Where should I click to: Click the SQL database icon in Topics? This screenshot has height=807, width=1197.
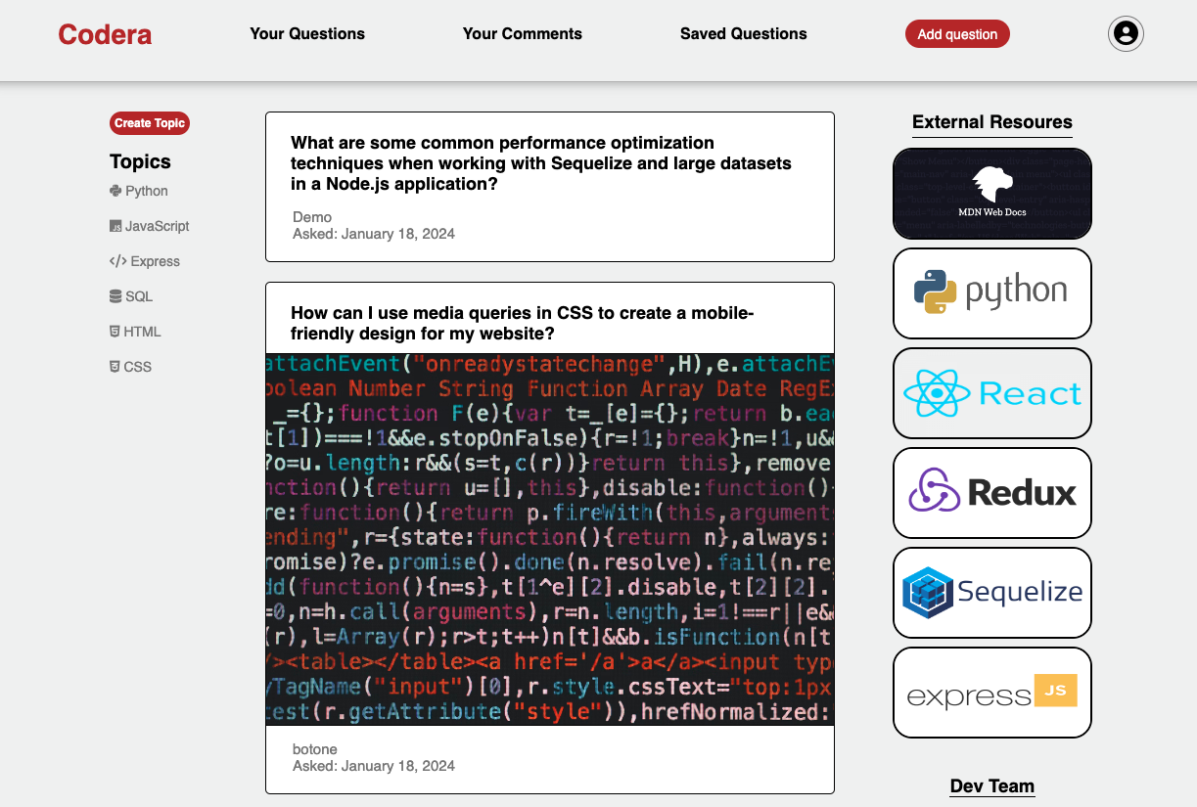click(x=115, y=296)
